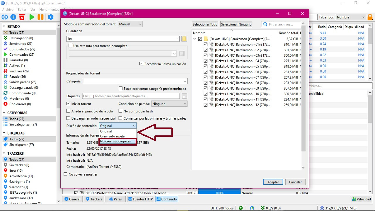This screenshot has height=211, width=375.
Task: Click the Filtrar archivos search field
Action: [x=281, y=24]
